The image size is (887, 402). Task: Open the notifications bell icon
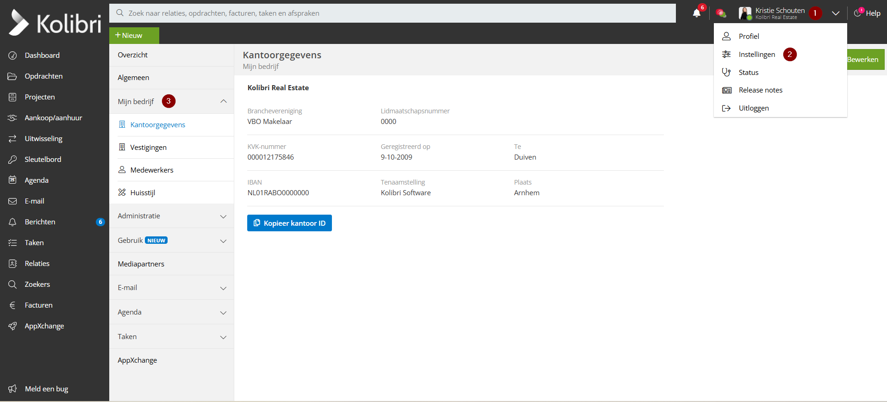click(696, 13)
